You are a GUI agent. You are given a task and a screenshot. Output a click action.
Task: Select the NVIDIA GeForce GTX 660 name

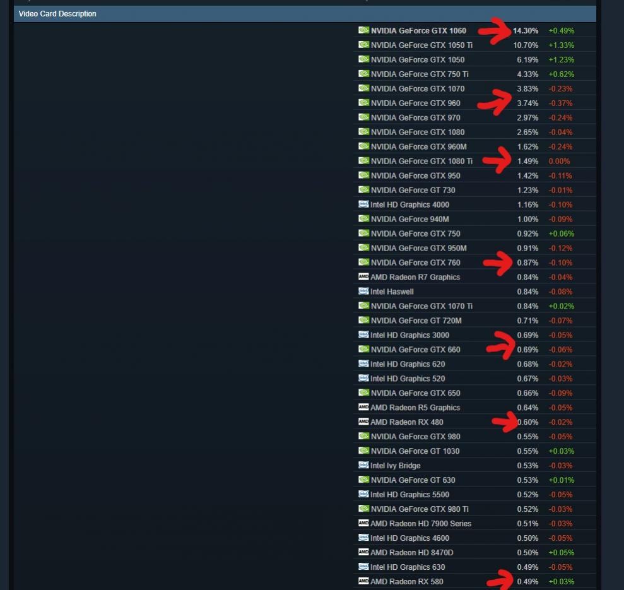click(x=415, y=350)
